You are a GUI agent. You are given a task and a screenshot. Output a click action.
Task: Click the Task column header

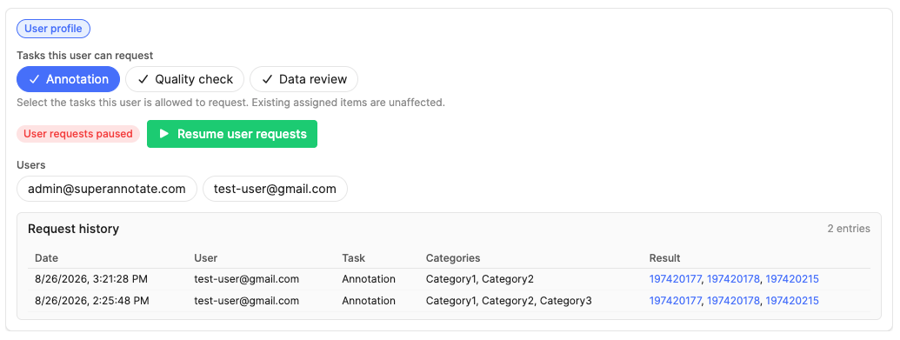(354, 258)
